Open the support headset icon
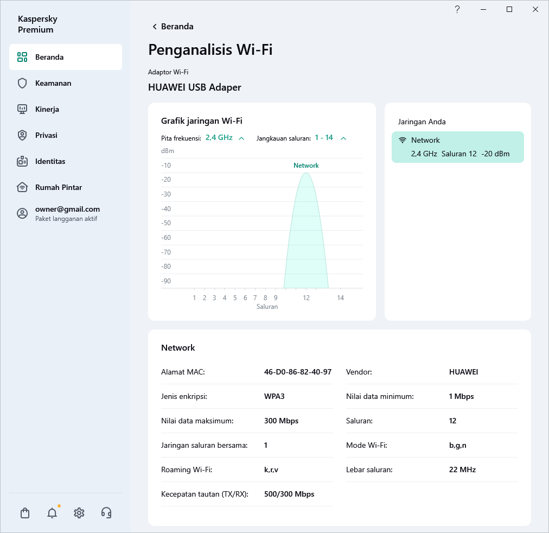Viewport: 549px width, 533px height. click(x=106, y=513)
